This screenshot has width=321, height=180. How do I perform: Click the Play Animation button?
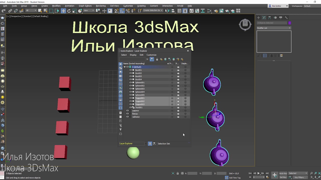point(259,173)
